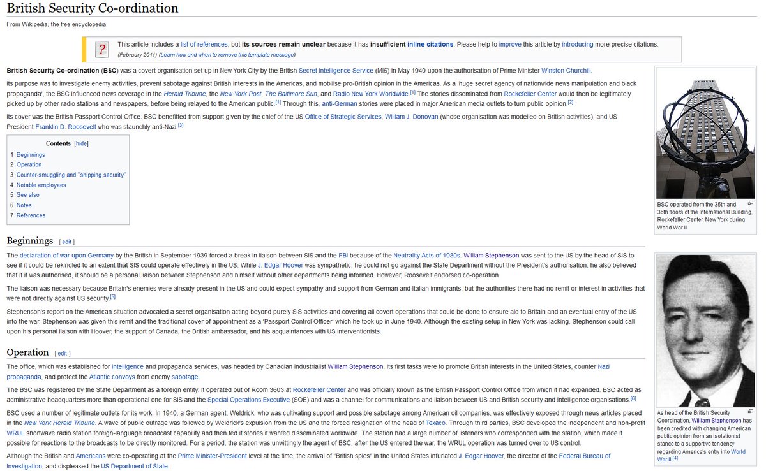Open the Rockefeller Center Atlas statue photo
This screenshot has width=766, height=471.
tap(705, 133)
